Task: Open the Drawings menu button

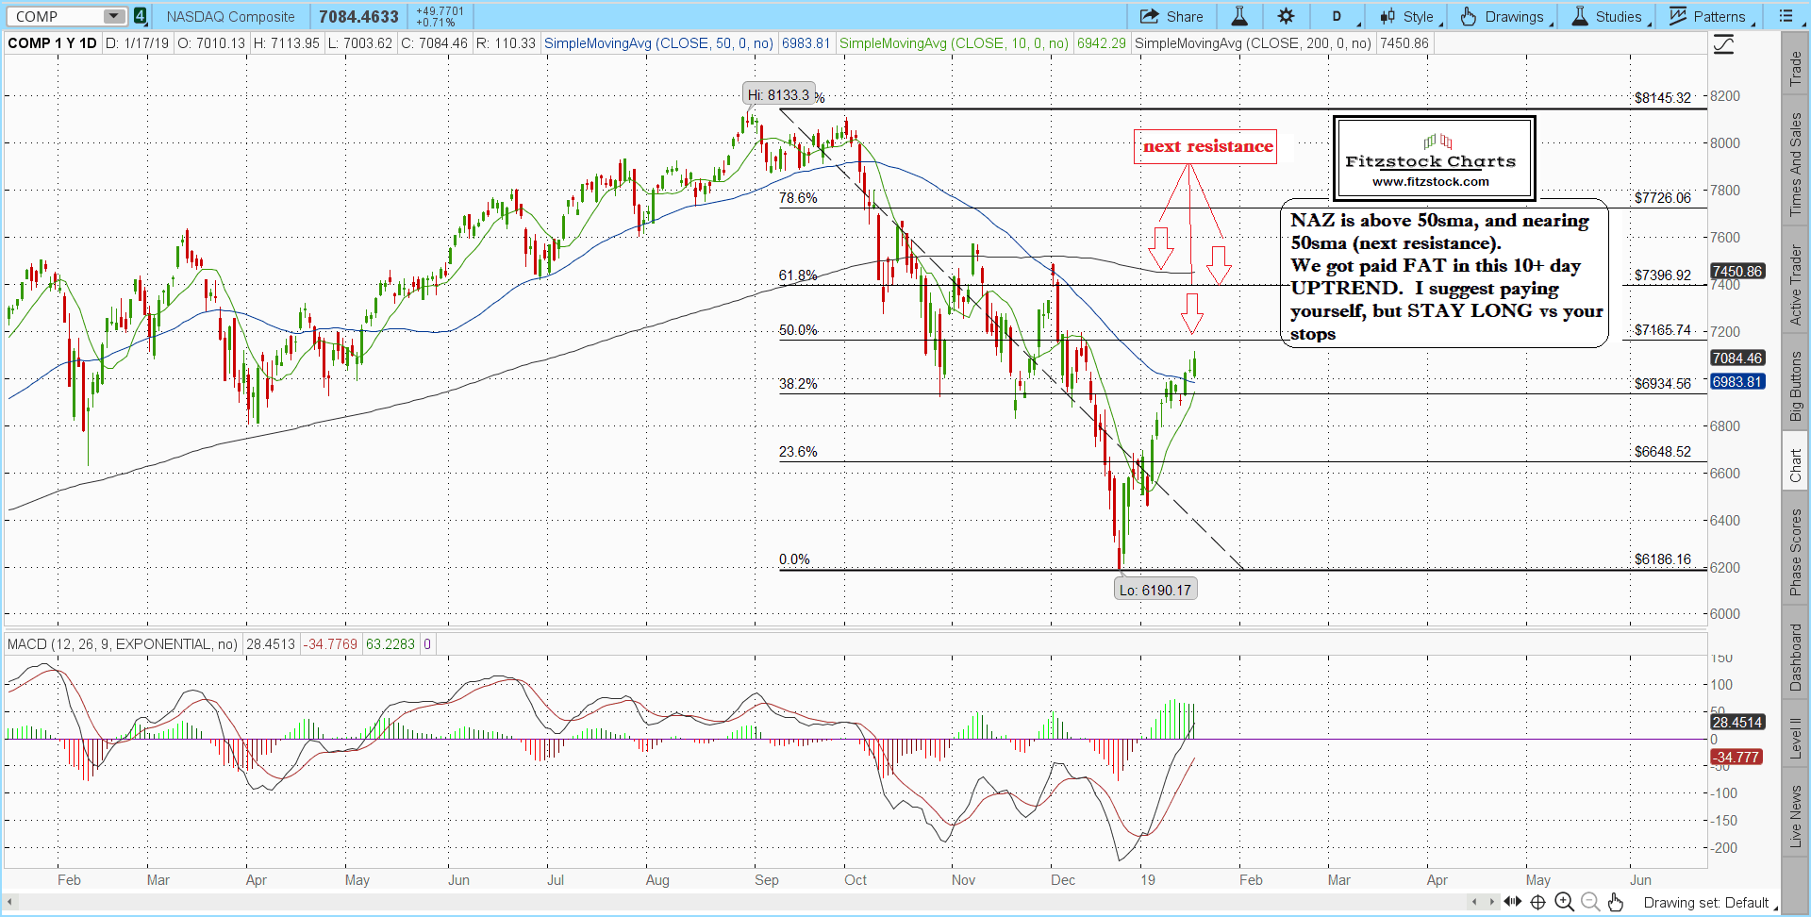Action: (1503, 16)
